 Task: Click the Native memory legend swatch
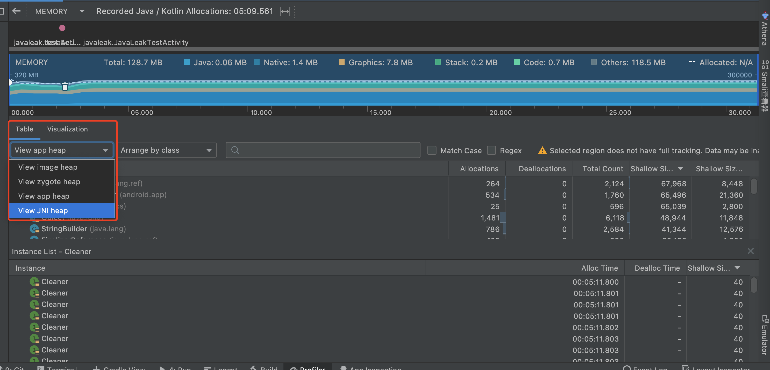pyautogui.click(x=256, y=62)
